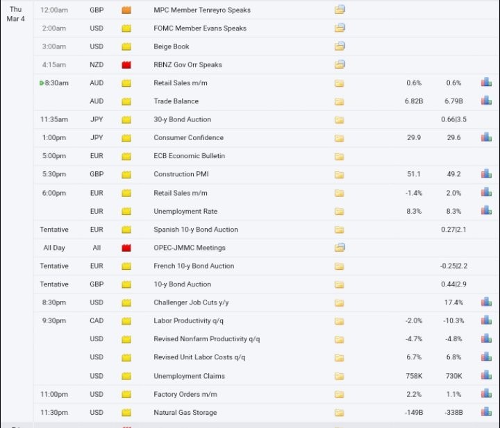500x428 pixels.
Task: Show chart for Consumer Confidence
Action: 486,137
